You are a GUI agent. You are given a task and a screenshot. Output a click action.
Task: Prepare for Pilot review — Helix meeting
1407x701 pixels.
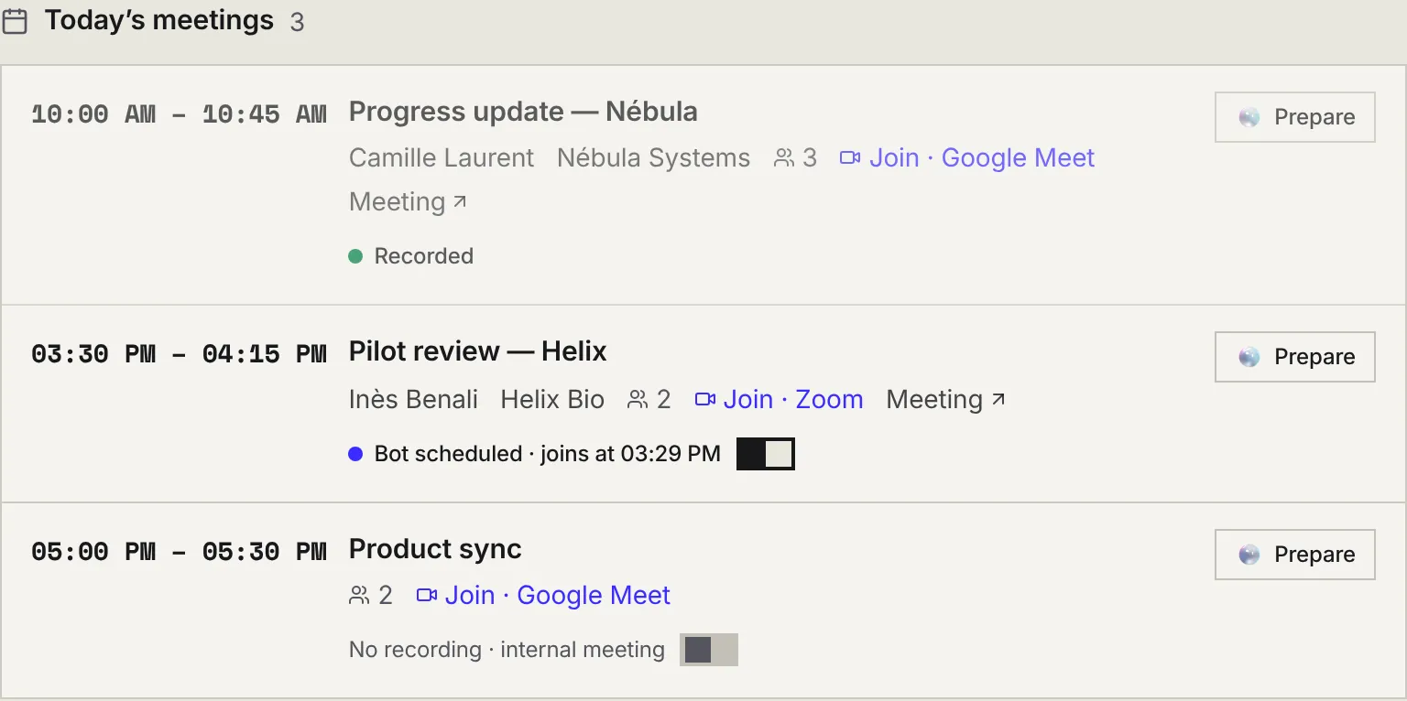tap(1295, 357)
